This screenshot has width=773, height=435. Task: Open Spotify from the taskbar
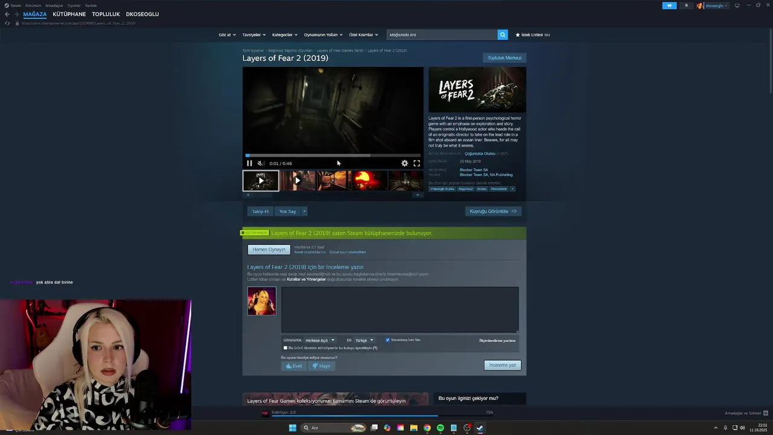click(440, 428)
